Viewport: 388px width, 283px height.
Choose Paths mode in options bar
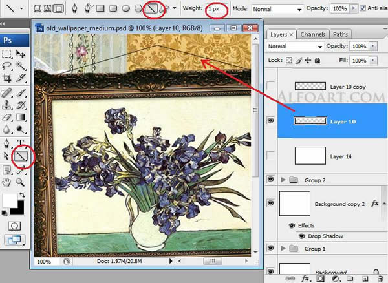click(x=47, y=8)
